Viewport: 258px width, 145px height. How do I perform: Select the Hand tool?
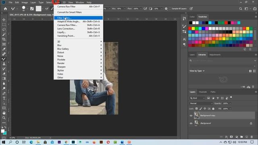pos(4,113)
